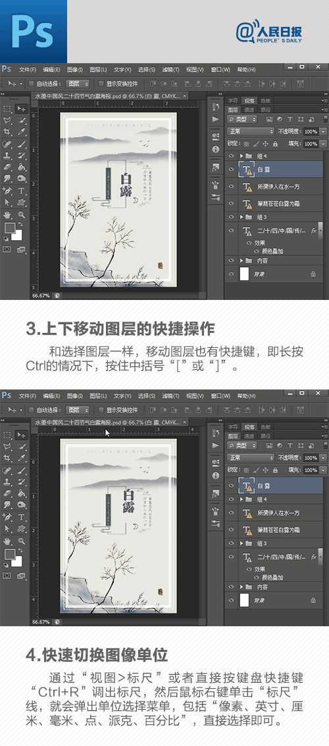Change screen mode icon in first screenshot

pos(22,249)
